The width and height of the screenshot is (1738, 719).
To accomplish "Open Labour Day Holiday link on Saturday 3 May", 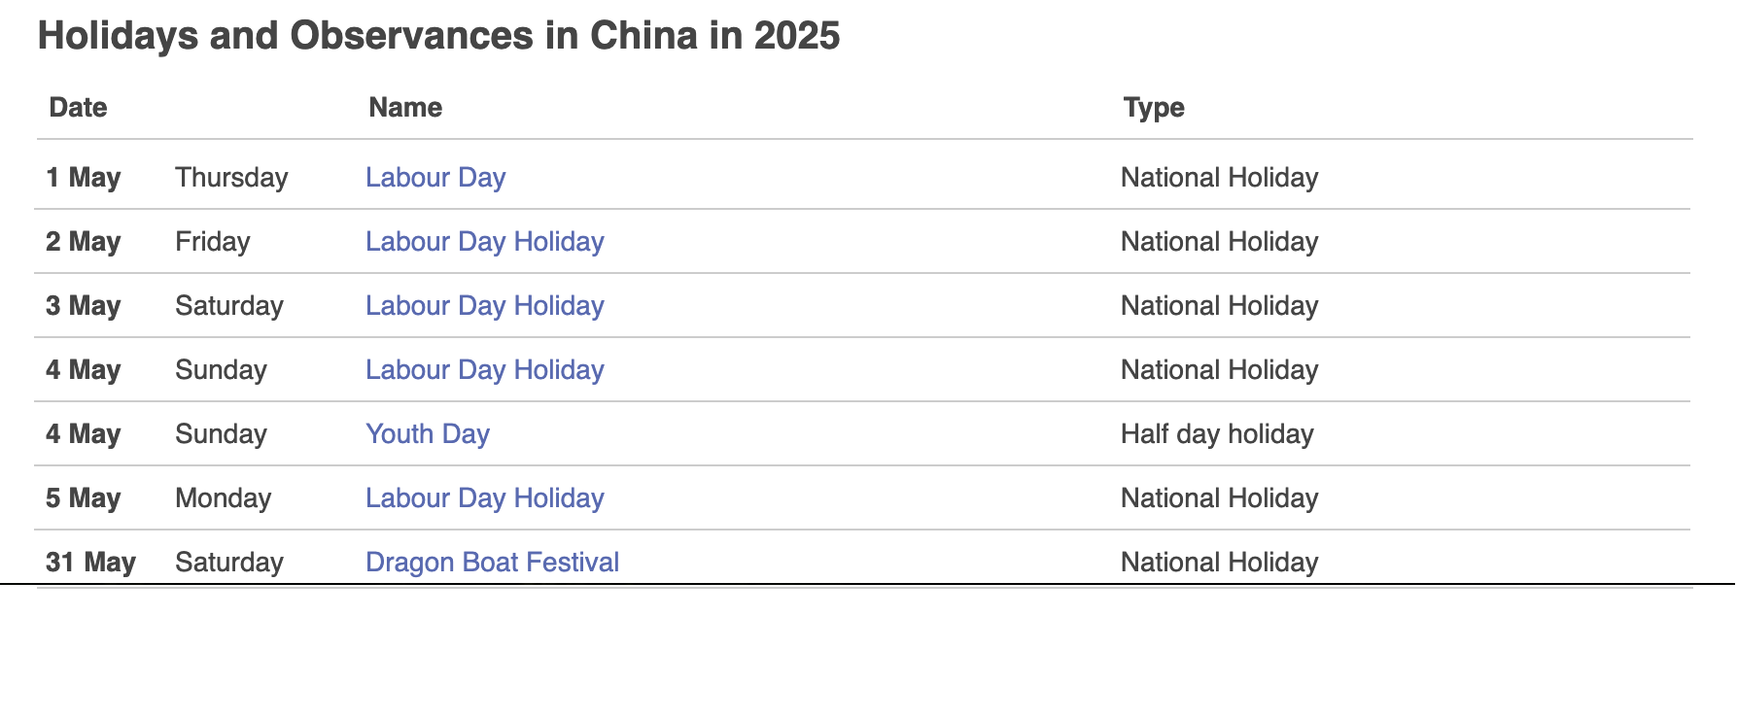I will (485, 305).
